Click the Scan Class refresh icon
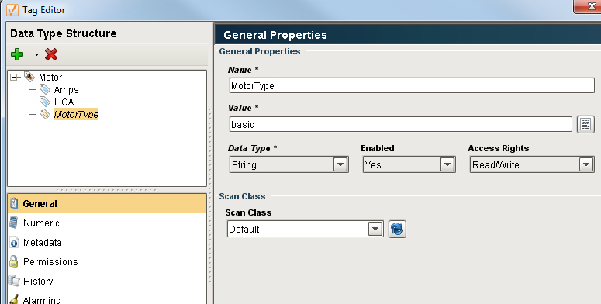Viewport: 601px width, 304px height. coord(397,229)
